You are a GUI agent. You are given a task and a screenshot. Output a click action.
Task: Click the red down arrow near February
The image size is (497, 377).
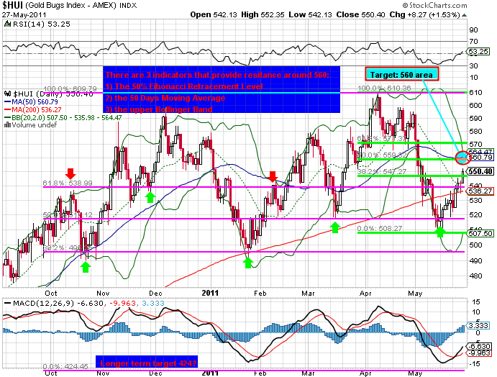tap(273, 176)
